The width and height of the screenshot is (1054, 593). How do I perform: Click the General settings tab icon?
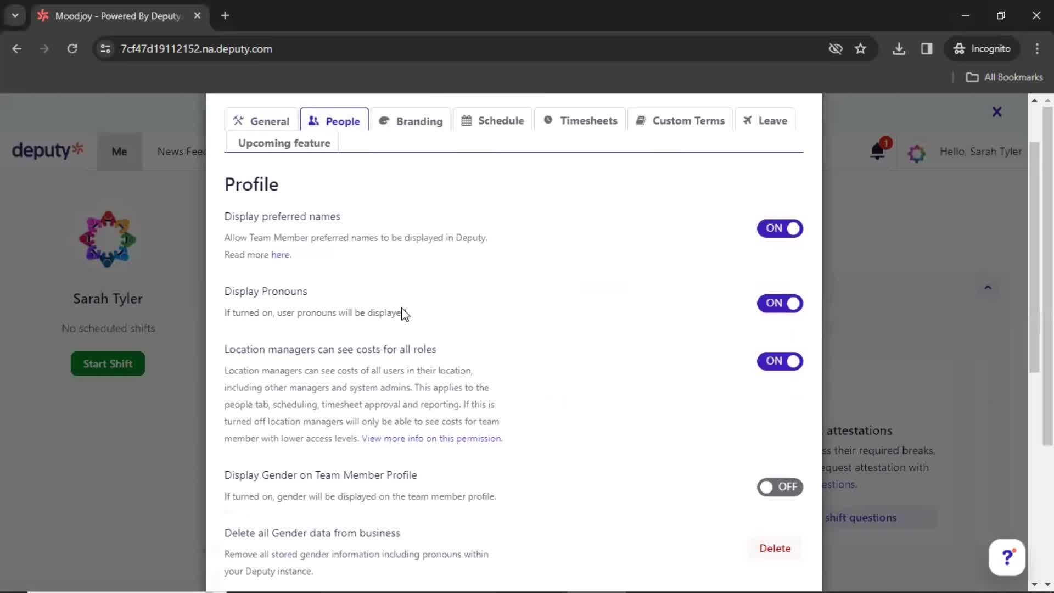coord(238,120)
